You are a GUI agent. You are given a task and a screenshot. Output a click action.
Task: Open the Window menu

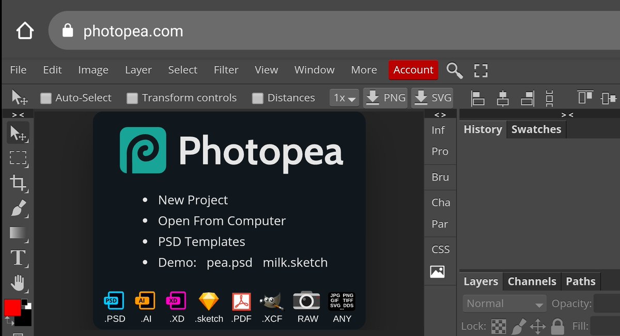pyautogui.click(x=314, y=70)
